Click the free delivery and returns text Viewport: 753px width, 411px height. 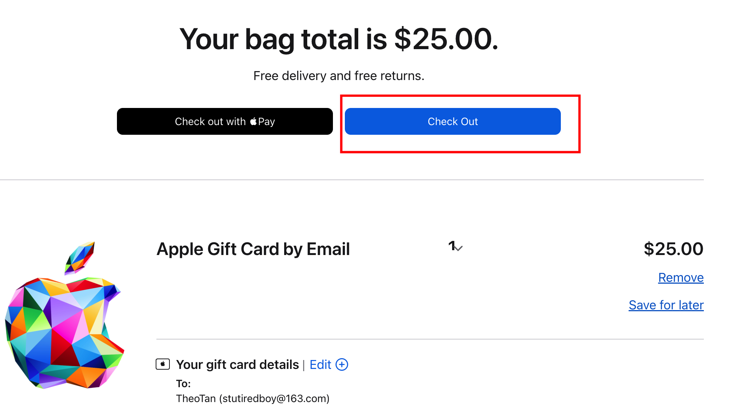pyautogui.click(x=339, y=76)
